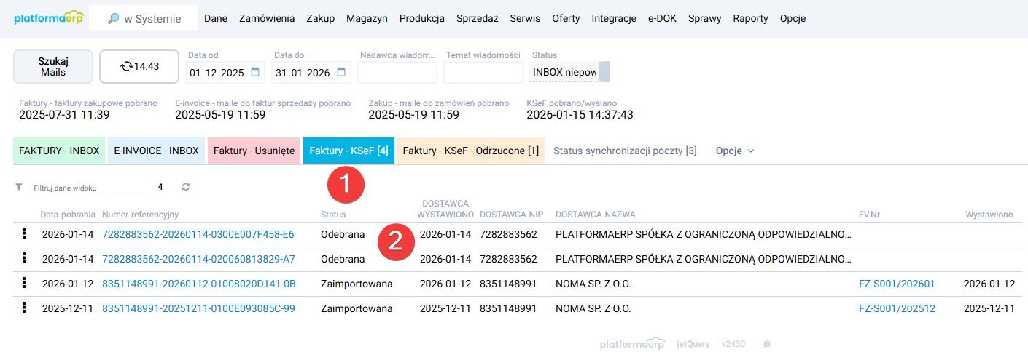The width and height of the screenshot is (1028, 352).
Task: Open the Sprzedaż menu
Action: click(x=478, y=19)
